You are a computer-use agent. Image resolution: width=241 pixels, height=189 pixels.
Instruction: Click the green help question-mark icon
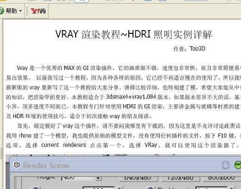pyautogui.click(x=1, y=11)
